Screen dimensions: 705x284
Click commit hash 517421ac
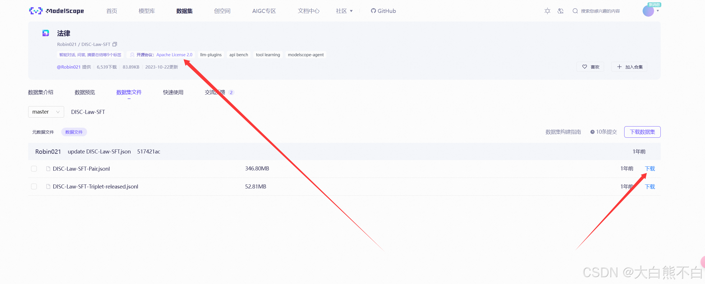149,151
